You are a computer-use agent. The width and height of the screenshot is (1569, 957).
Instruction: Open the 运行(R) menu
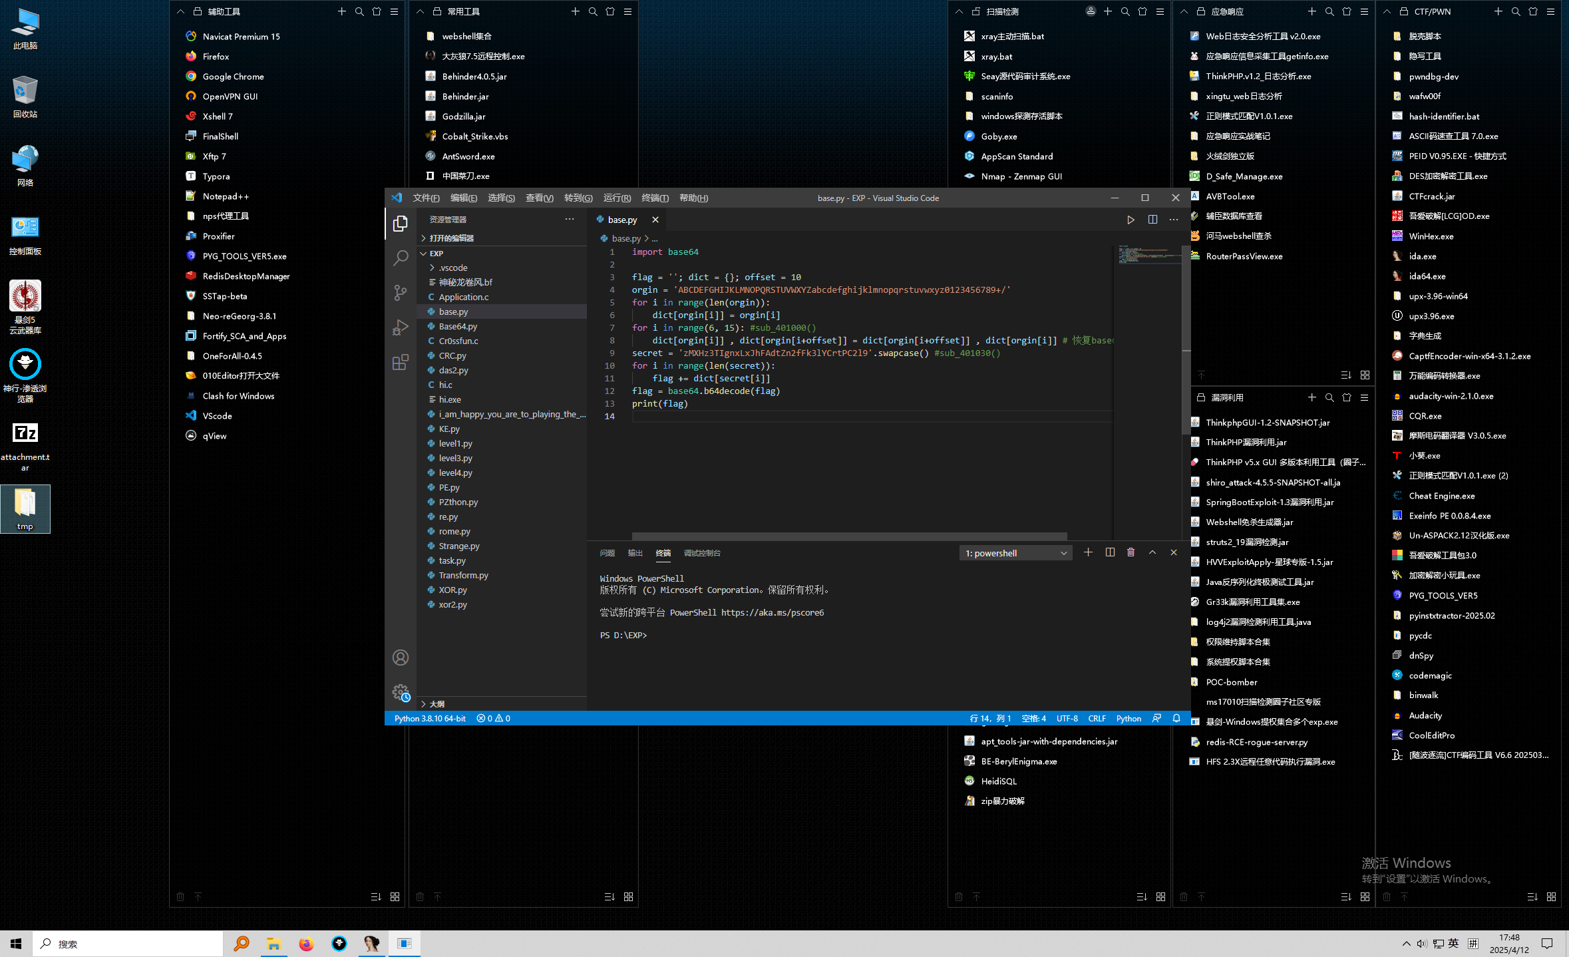point(617,198)
